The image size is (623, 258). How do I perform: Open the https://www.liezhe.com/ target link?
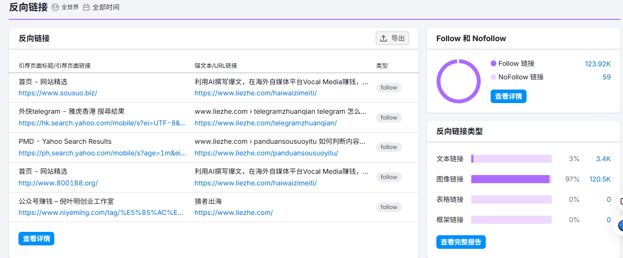pos(234,212)
